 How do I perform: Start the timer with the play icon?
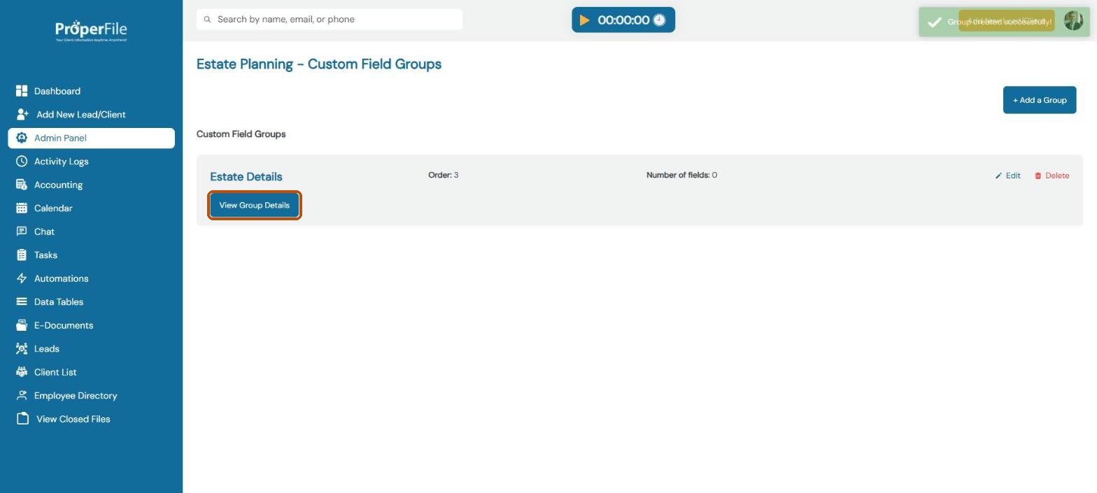tap(585, 20)
